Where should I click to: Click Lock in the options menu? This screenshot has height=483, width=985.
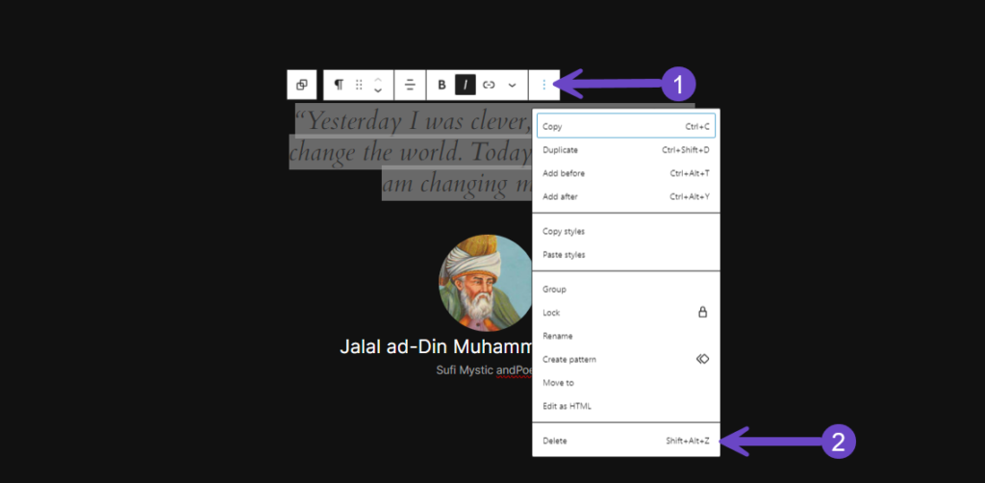625,312
